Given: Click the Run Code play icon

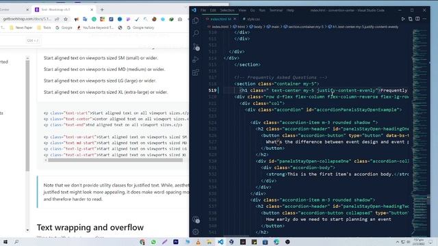Looking at the screenshot, I should [x=403, y=18].
